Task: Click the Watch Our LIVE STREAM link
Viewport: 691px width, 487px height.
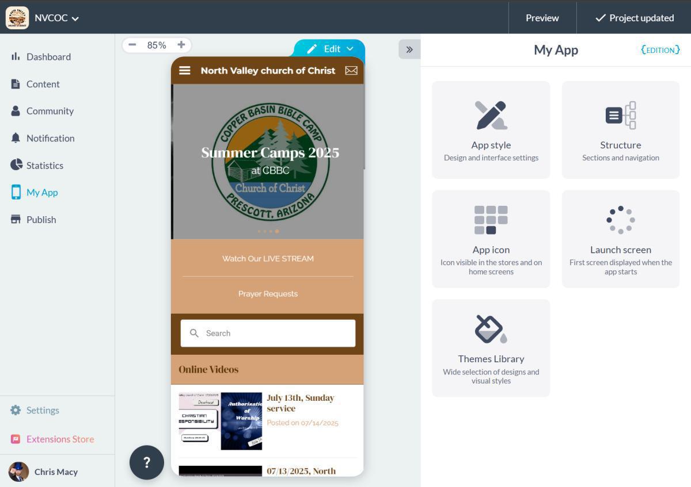Action: click(x=267, y=258)
